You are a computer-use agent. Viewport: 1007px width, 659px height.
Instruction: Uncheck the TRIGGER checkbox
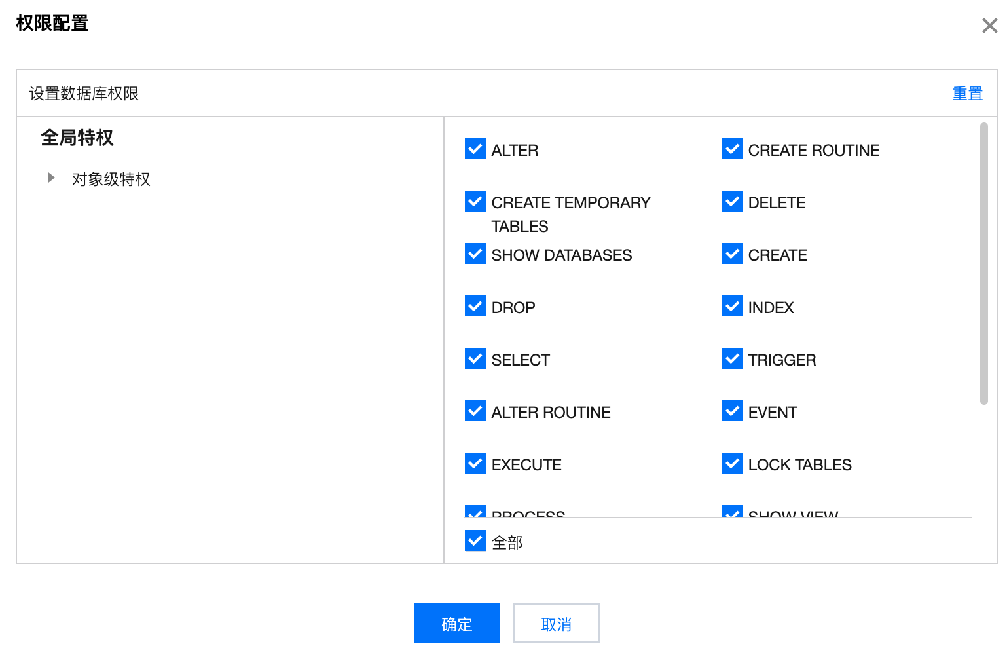click(x=732, y=359)
